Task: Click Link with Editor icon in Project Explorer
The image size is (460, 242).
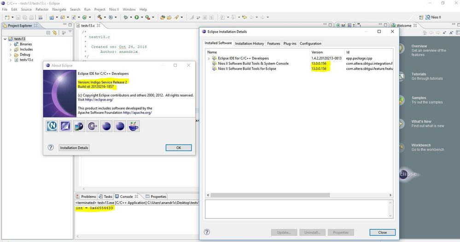Action: [55, 33]
